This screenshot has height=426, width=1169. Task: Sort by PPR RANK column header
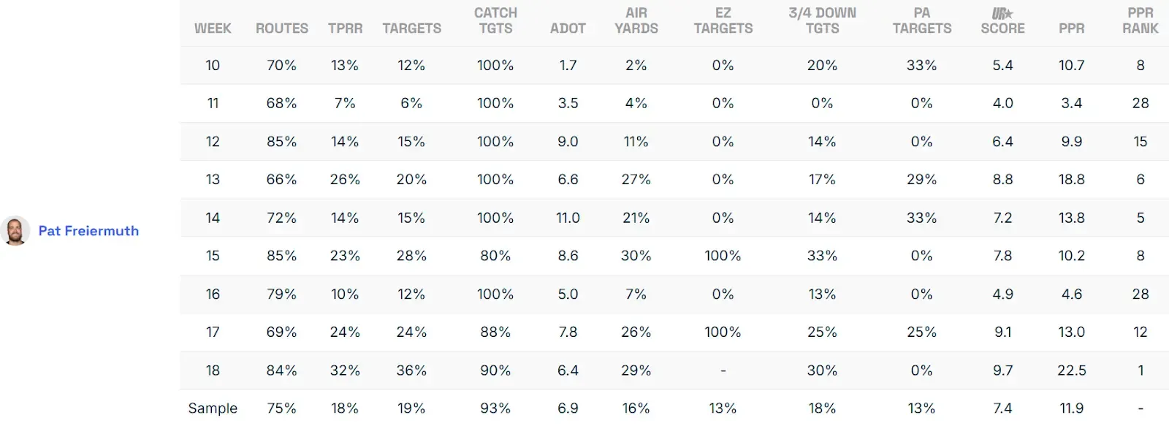[x=1140, y=21]
